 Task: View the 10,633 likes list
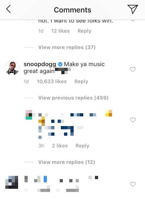[52, 81]
